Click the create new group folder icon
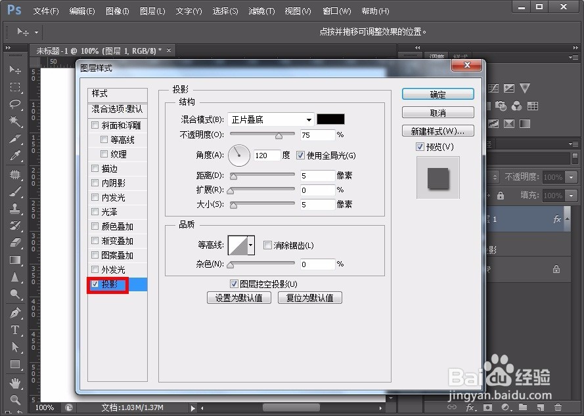Screen dimensions: 584x416 [x=523, y=407]
